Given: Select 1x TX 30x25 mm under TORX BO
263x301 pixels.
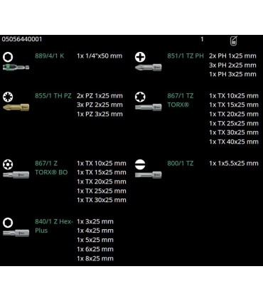Looking at the screenshot, I should click(x=102, y=200).
